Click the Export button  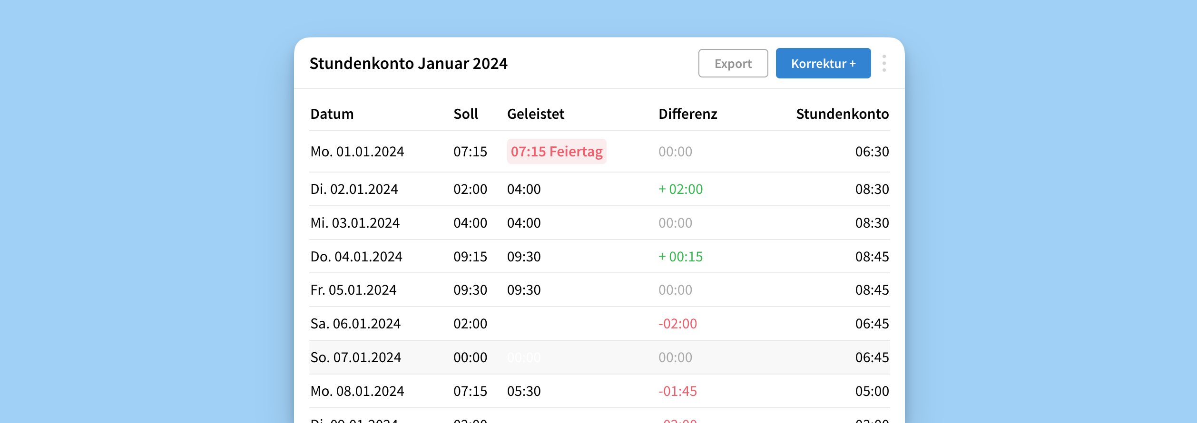point(733,63)
